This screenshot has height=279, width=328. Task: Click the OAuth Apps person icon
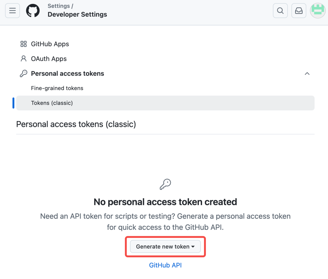click(x=23, y=59)
